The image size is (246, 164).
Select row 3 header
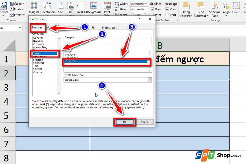pos(8,87)
